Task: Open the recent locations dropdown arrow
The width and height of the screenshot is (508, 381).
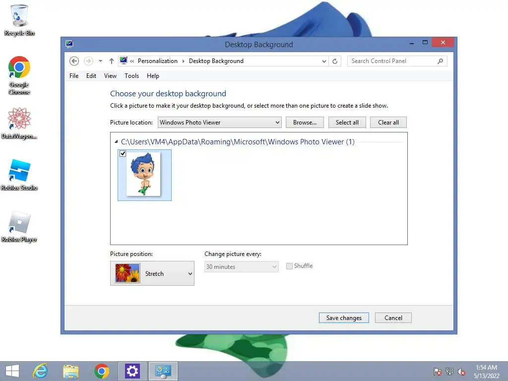Action: (100, 61)
